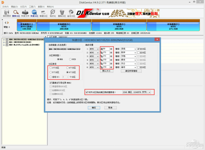This screenshot has height=150, width=205.
Task: Click the 搜索分区 (Search Partitions) toolbar icon
Action: [16, 13]
